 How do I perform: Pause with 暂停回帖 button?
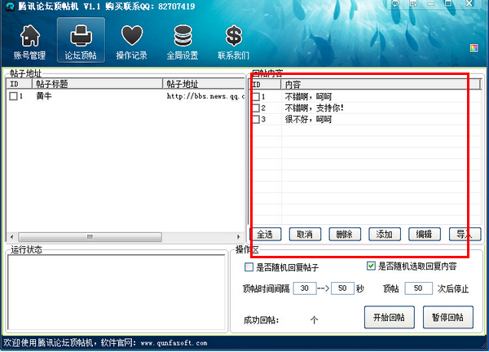pyautogui.click(x=447, y=317)
